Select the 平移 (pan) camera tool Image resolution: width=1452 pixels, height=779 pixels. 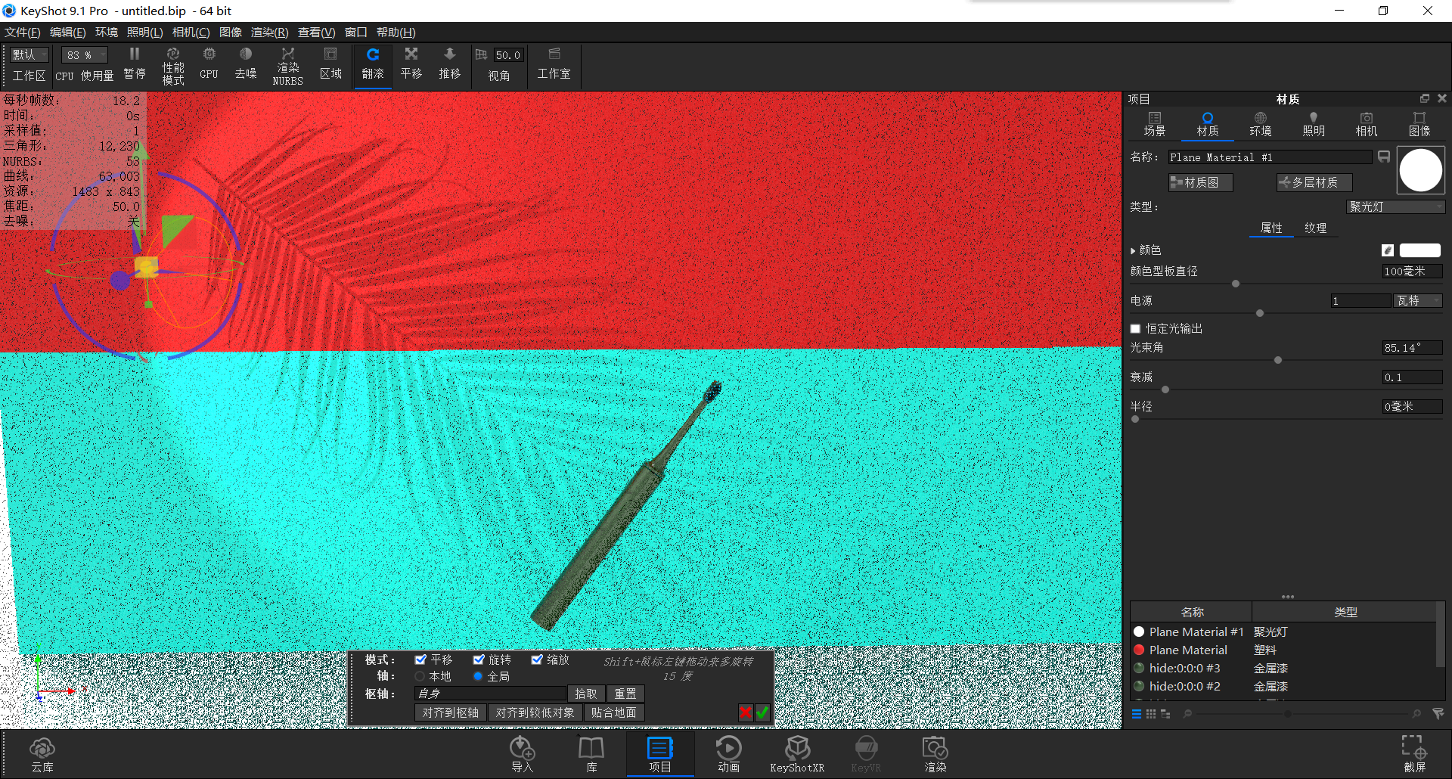click(x=411, y=64)
